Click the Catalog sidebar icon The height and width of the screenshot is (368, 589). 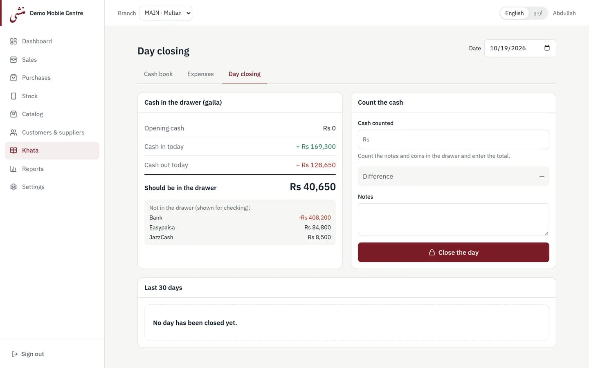click(x=13, y=114)
